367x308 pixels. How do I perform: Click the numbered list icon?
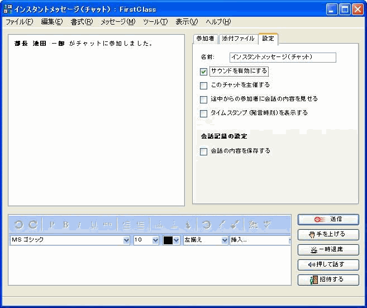click(141, 225)
